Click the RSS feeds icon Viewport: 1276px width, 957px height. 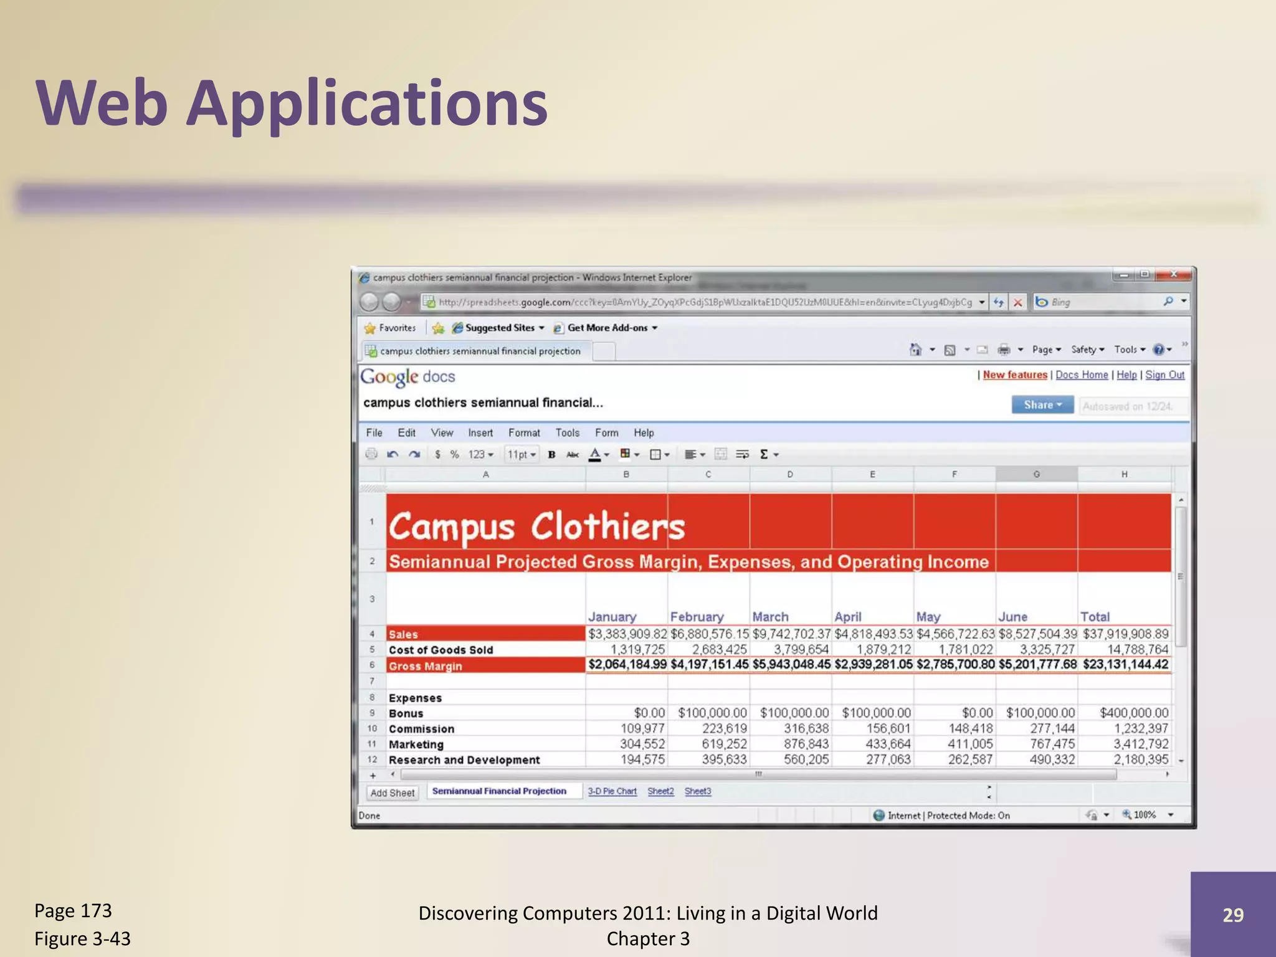950,350
